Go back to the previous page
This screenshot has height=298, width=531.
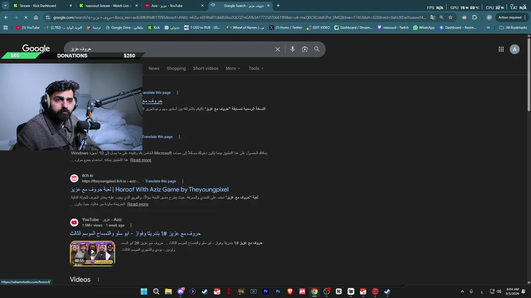(x=6, y=17)
